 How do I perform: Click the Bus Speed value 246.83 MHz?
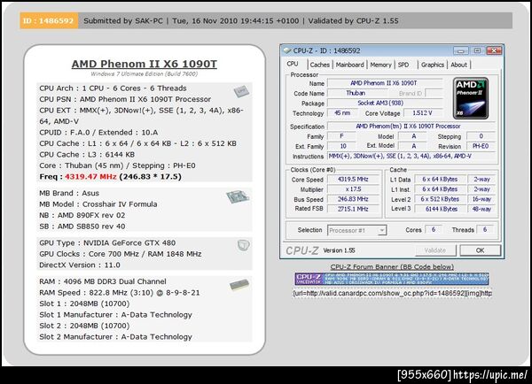pos(353,199)
